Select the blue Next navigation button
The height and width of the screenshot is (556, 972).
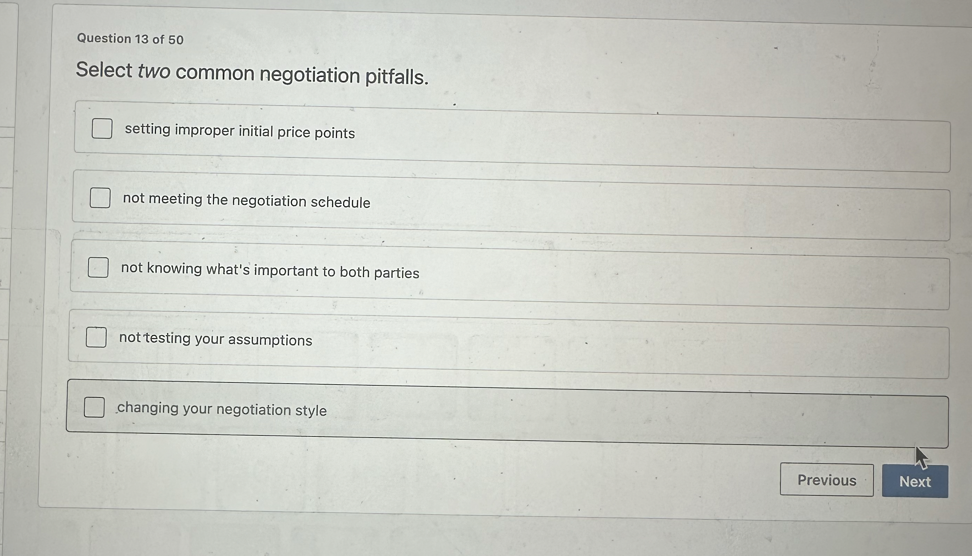pos(915,481)
